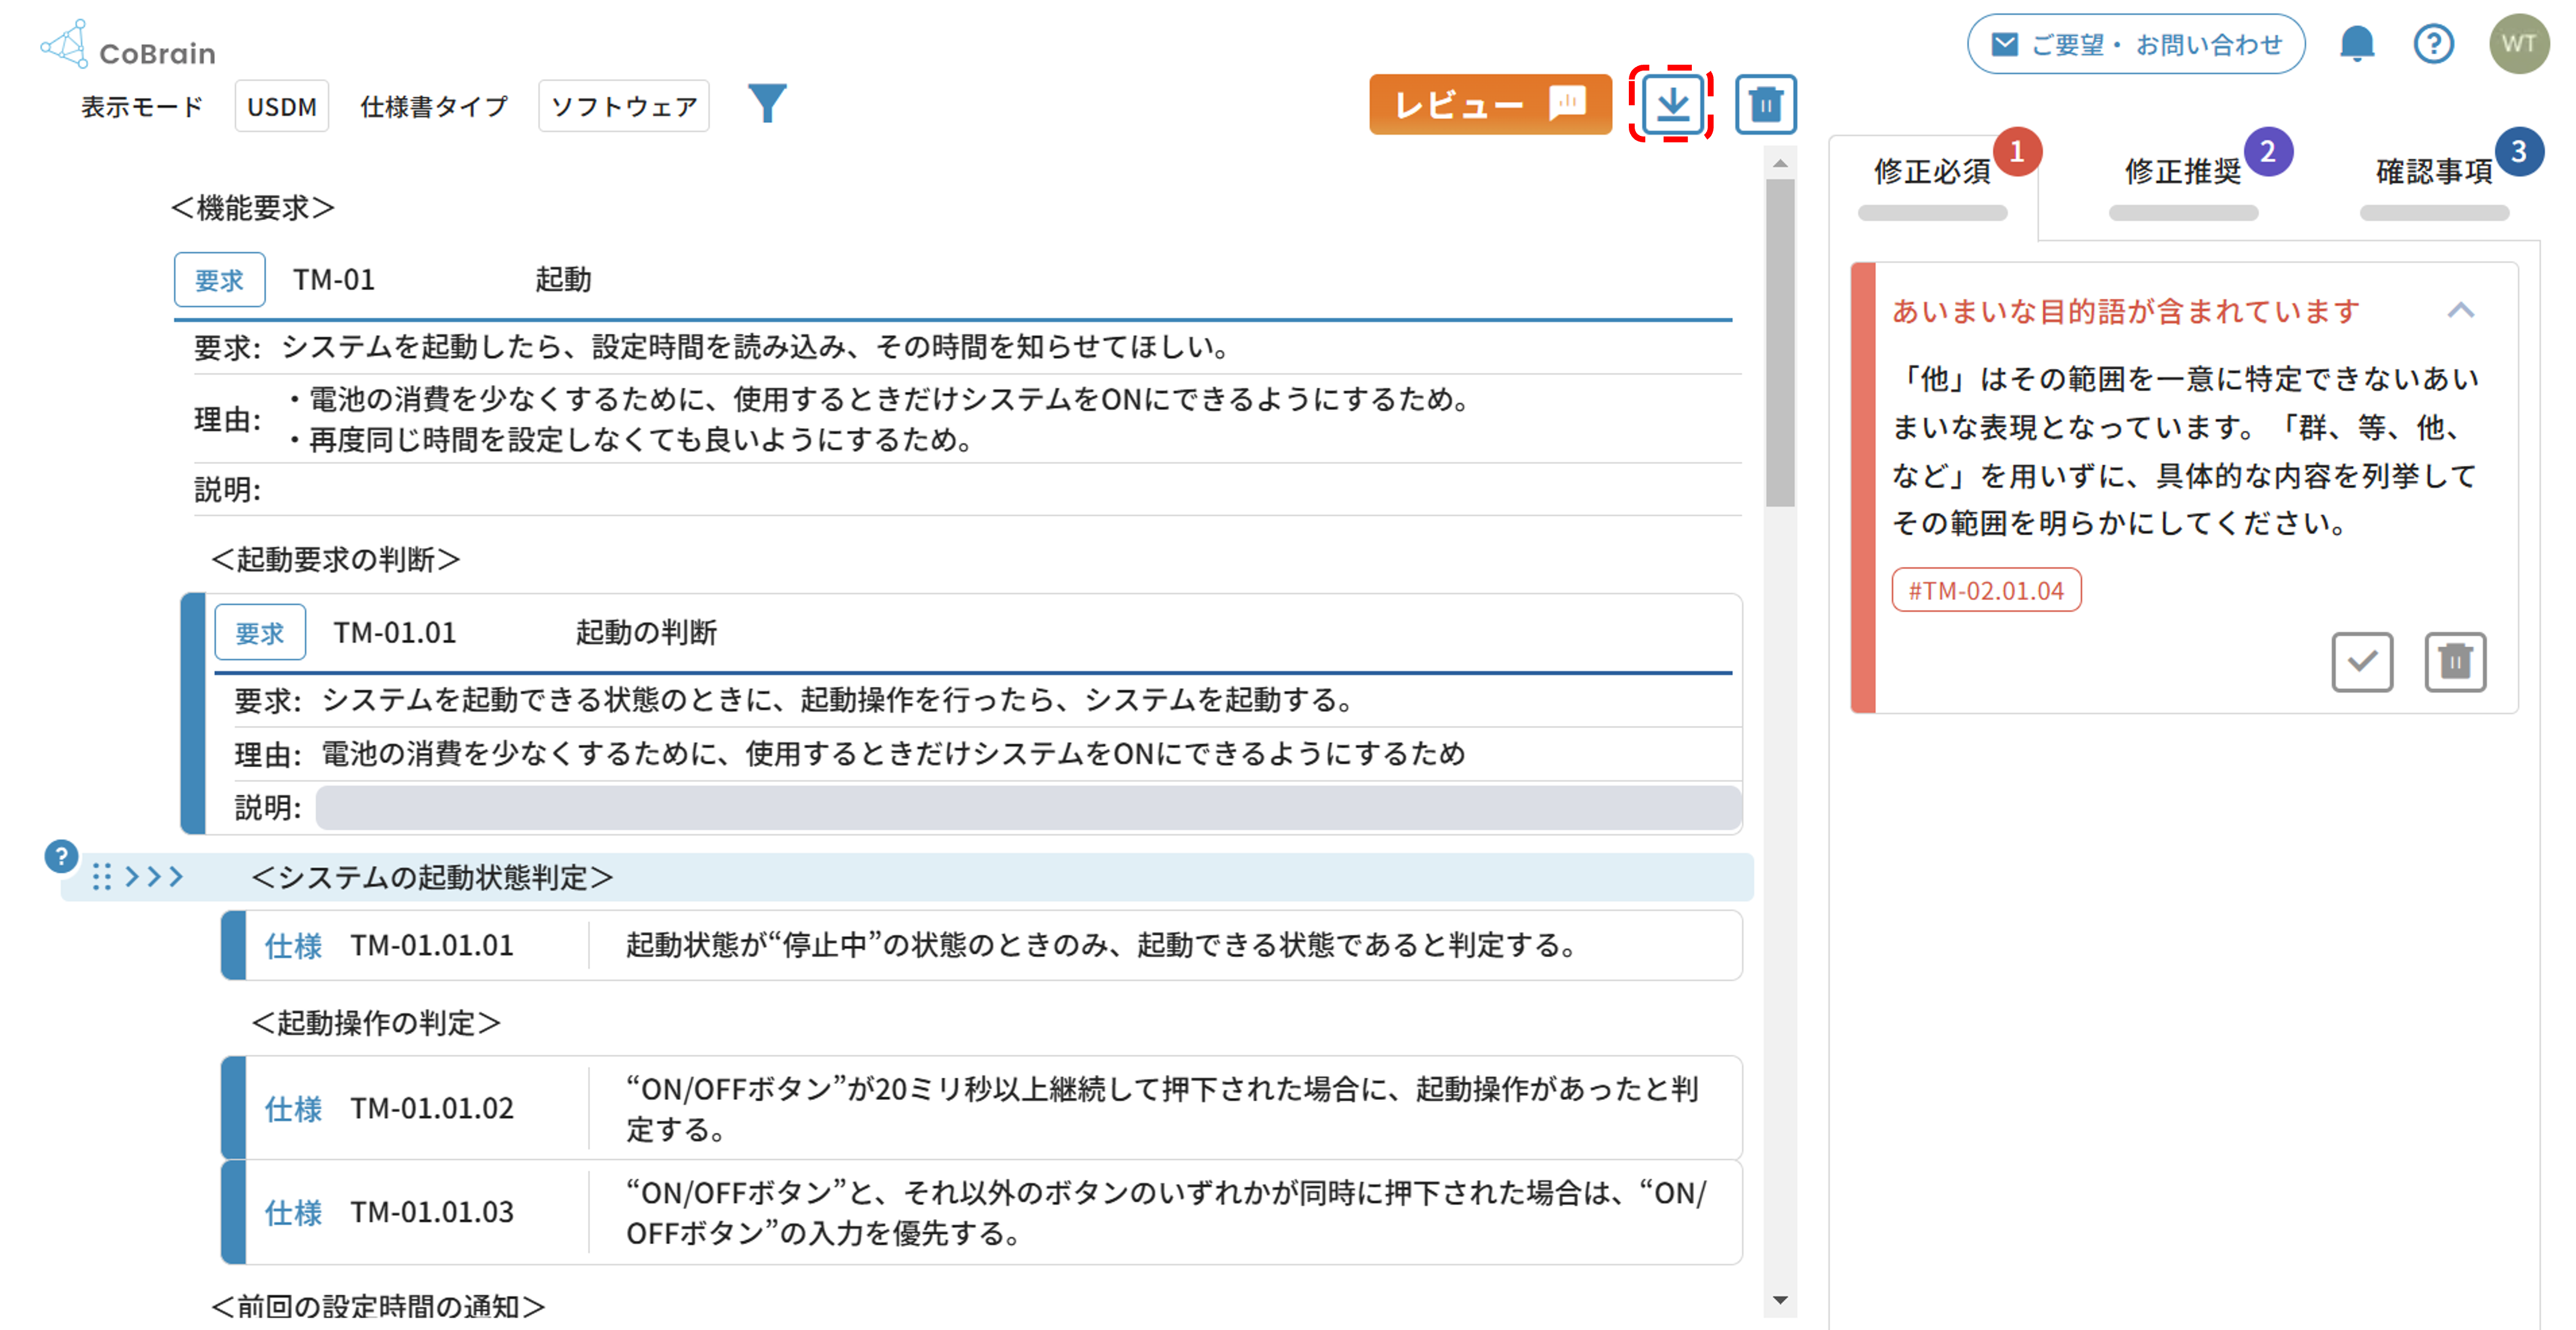Click the toolbar trash delete icon
The height and width of the screenshot is (1330, 2576).
[x=1765, y=104]
